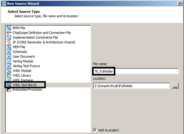Click the Verilog Module icon
This screenshot has height=134, width=184.
coord(9,61)
